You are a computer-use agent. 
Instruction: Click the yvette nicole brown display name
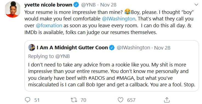pos(48,5)
